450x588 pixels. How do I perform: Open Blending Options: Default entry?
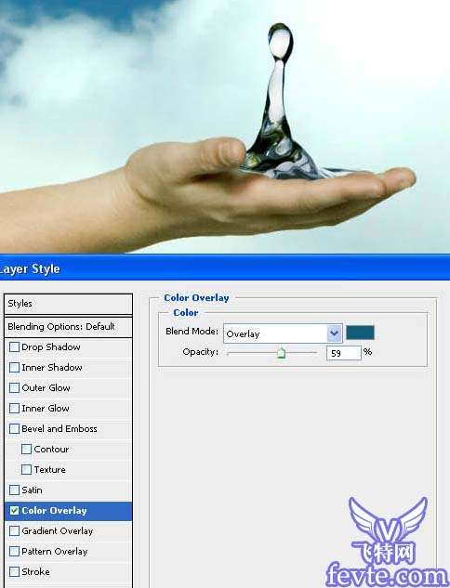[68, 327]
